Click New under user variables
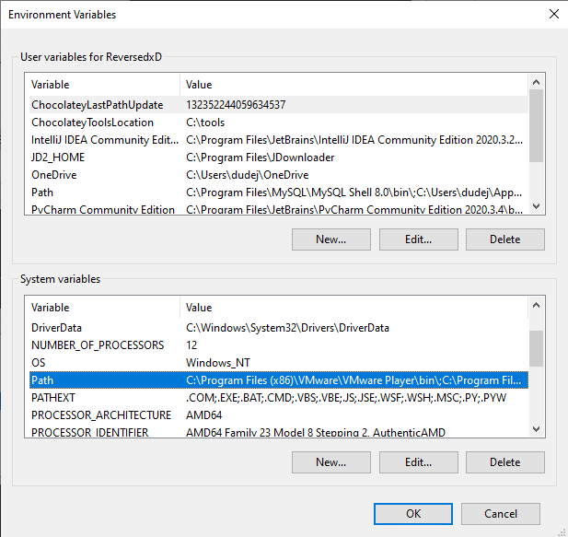 tap(331, 239)
